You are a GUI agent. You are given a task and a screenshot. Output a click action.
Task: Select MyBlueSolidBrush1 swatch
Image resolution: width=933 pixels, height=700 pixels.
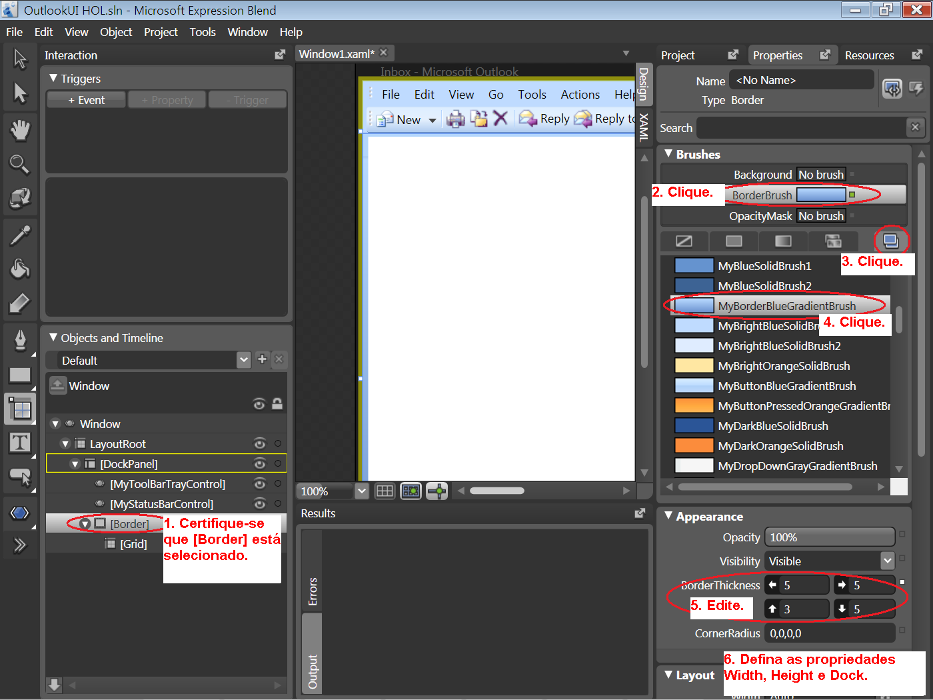click(694, 265)
